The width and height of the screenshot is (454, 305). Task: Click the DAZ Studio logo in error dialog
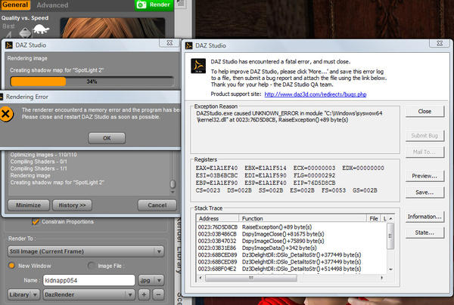pos(198,66)
